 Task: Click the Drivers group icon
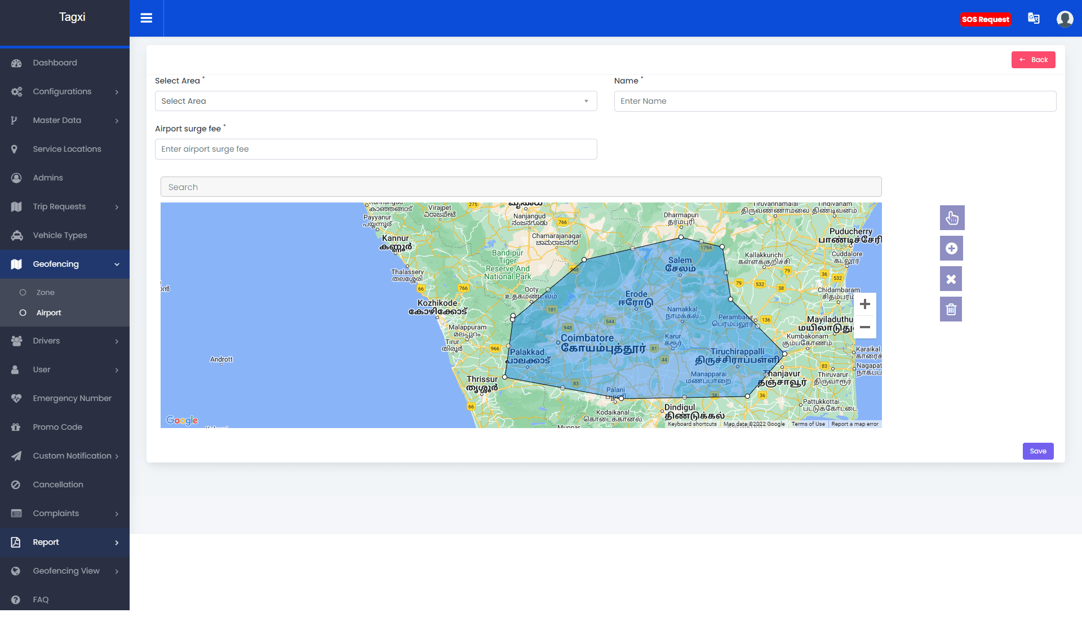click(x=16, y=341)
